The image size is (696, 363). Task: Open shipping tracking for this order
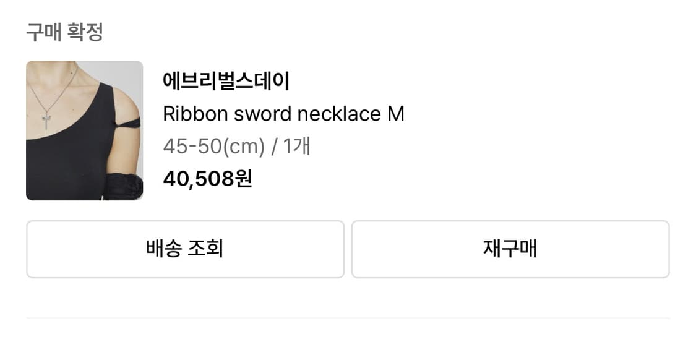185,249
